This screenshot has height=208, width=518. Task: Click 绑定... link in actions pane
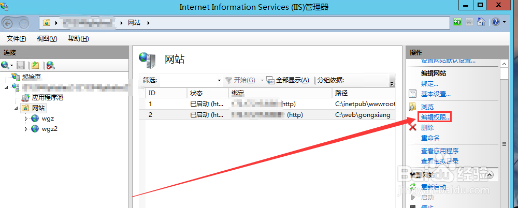pos(429,84)
